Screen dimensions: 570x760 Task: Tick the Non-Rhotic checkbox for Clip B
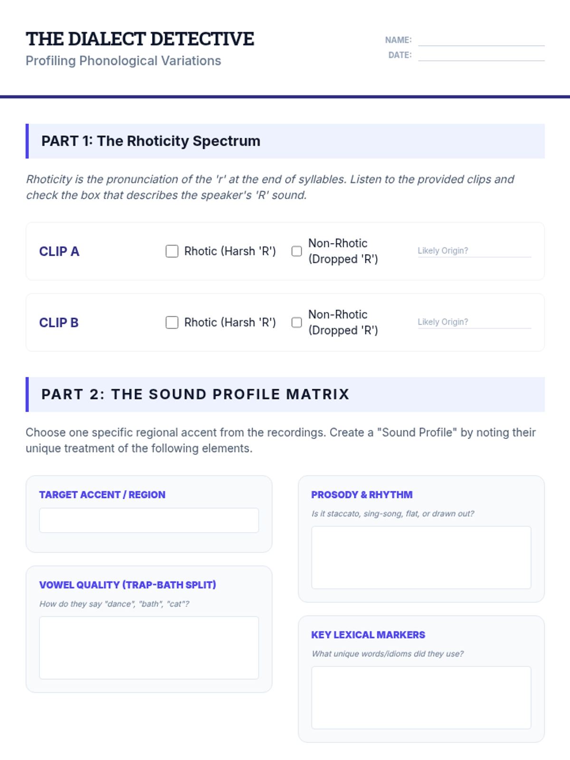coord(296,323)
